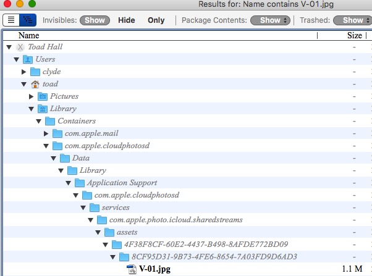Click the Users folder icon

28,59
